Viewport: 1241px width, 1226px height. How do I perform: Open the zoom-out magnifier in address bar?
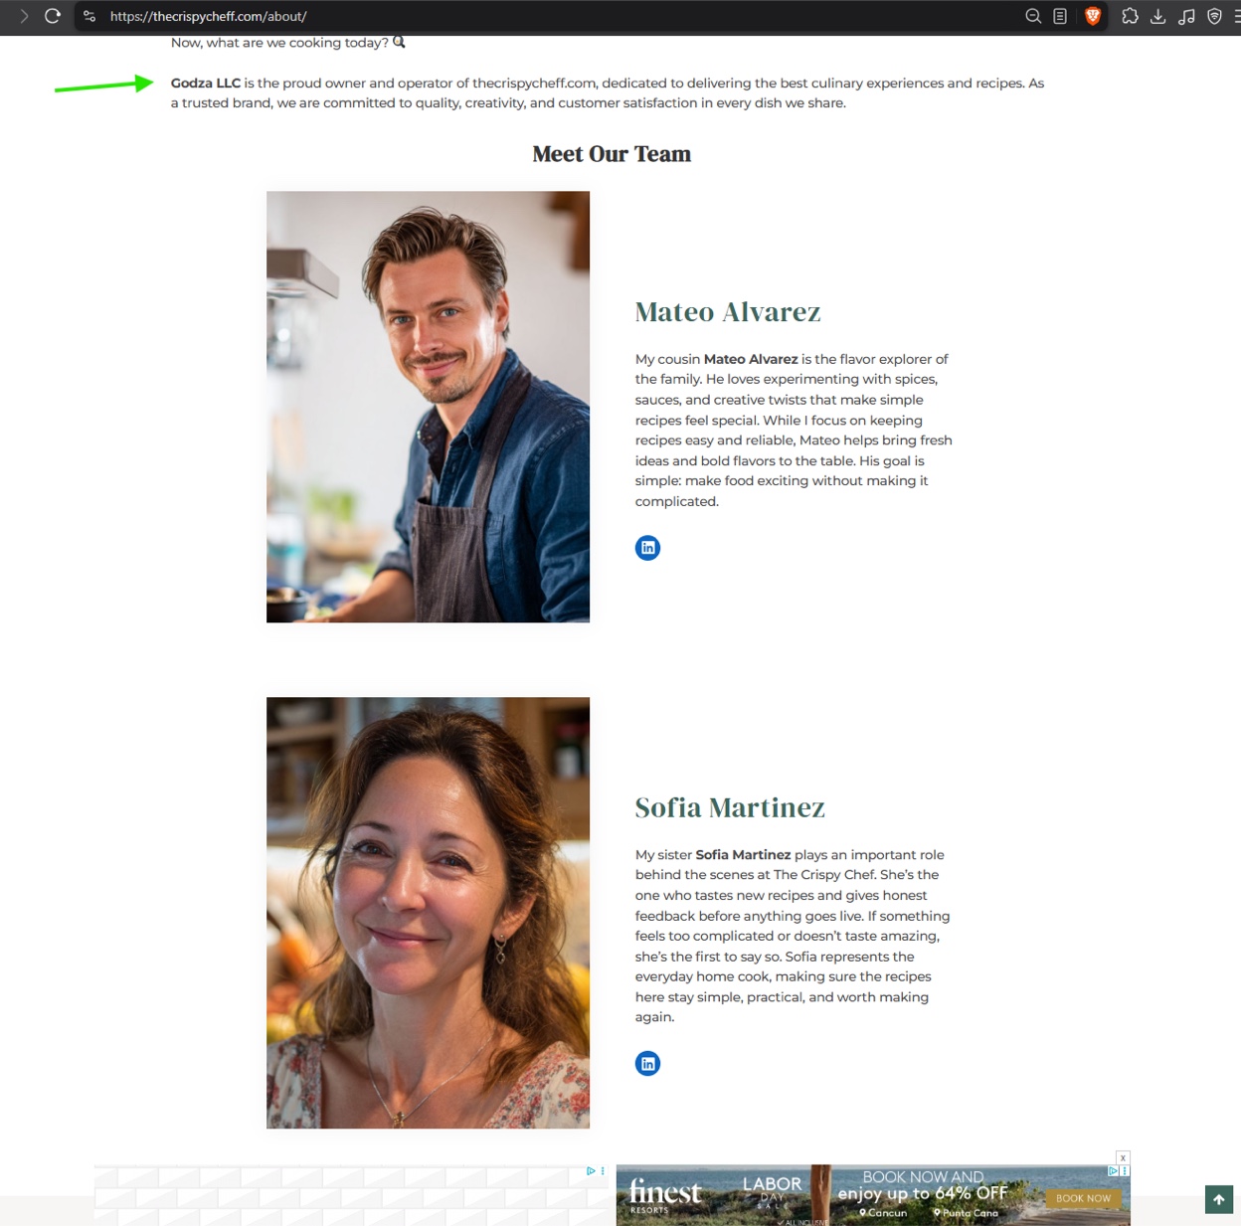1033,16
